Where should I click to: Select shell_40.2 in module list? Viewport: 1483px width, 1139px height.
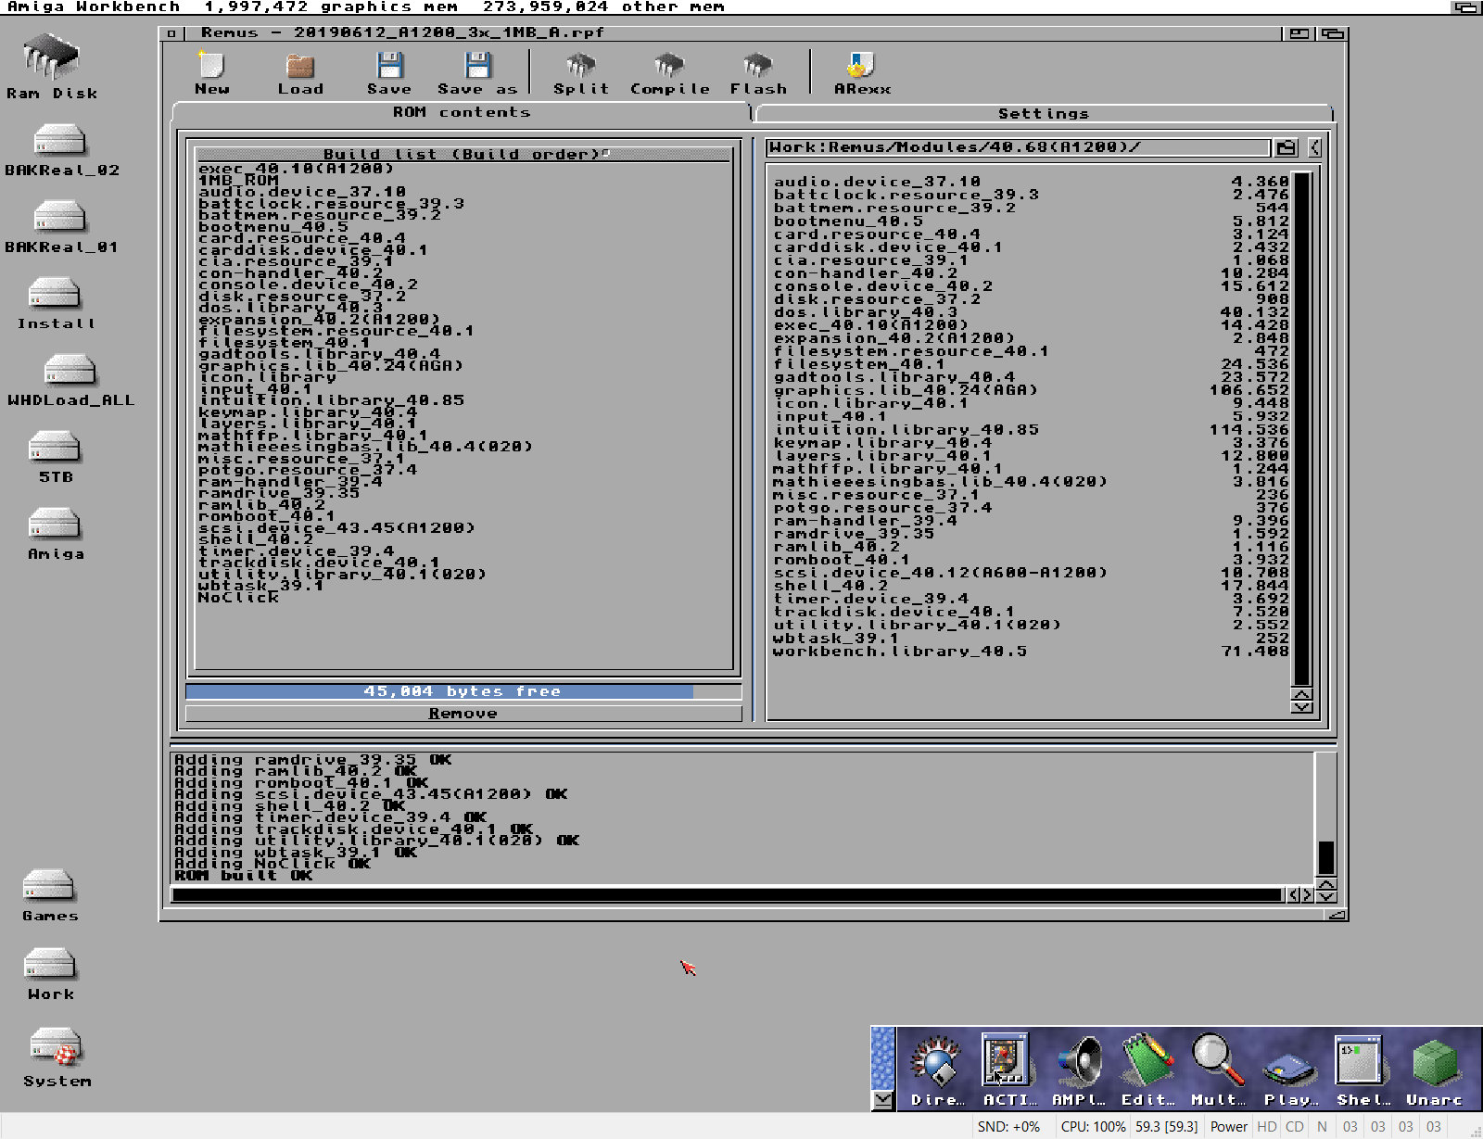tap(1030, 586)
